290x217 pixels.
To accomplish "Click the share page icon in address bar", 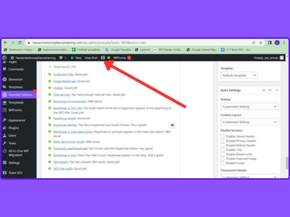I will (253, 43).
